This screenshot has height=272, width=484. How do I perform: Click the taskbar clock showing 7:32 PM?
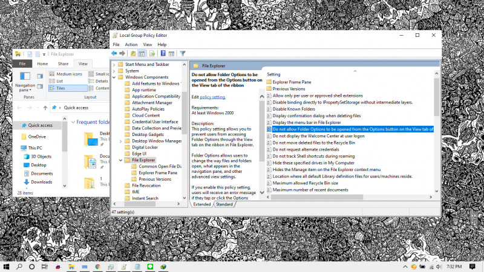[454, 267]
